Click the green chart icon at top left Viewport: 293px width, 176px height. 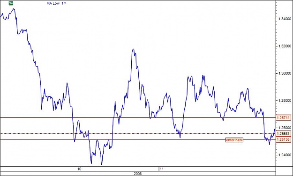coord(11,3)
